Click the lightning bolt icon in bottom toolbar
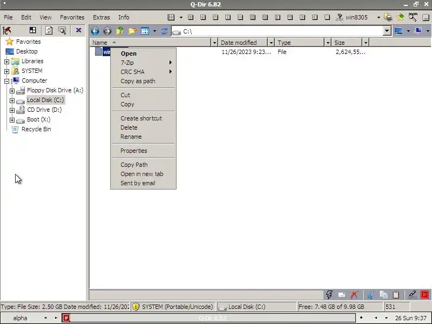The height and width of the screenshot is (324, 432). click(x=329, y=294)
